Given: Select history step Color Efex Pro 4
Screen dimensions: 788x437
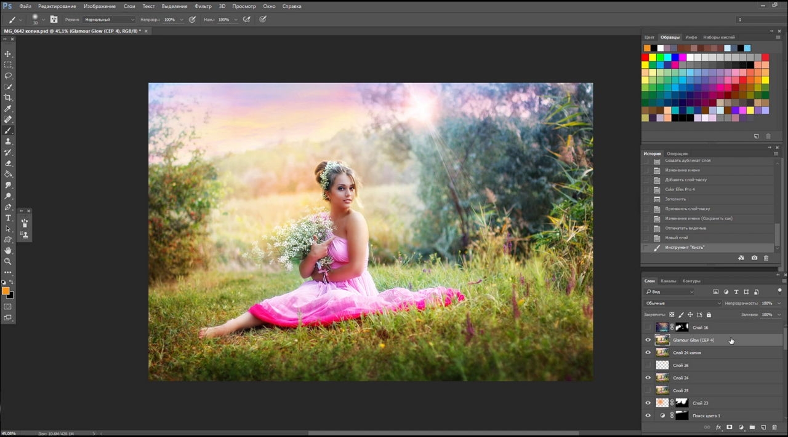Looking at the screenshot, I should 680,189.
